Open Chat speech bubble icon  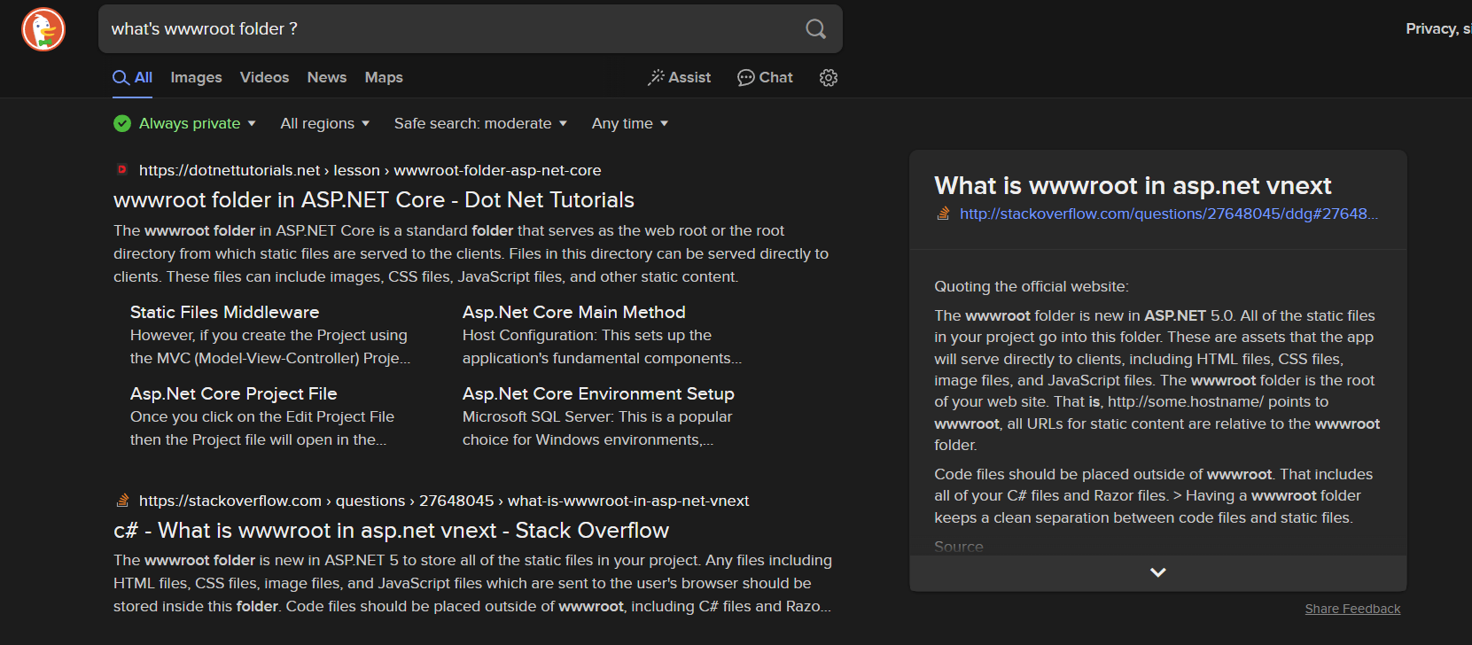pyautogui.click(x=765, y=78)
